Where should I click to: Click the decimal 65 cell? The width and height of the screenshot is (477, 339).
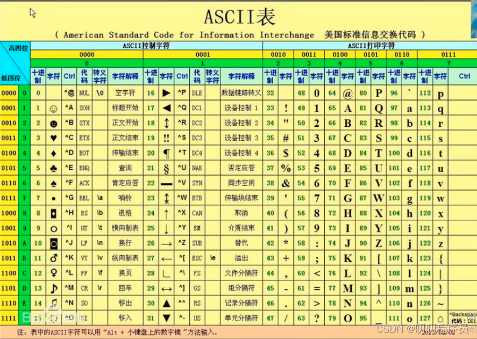tap(332, 108)
